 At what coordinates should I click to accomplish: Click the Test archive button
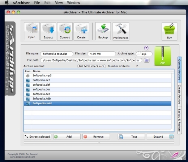point(131,137)
